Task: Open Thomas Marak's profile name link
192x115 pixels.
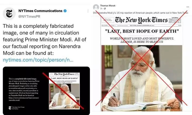Action: (108, 6)
